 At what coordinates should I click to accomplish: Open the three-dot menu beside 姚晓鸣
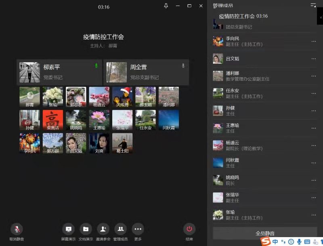click(314, 180)
